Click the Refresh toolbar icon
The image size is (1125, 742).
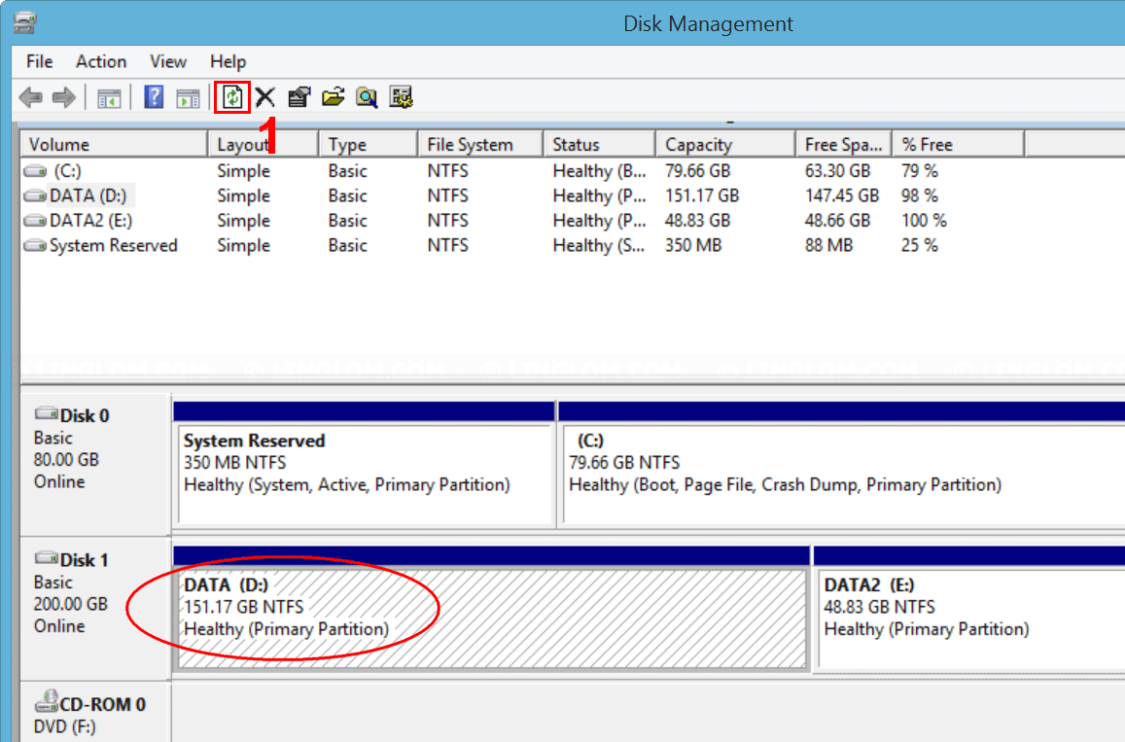pos(232,97)
